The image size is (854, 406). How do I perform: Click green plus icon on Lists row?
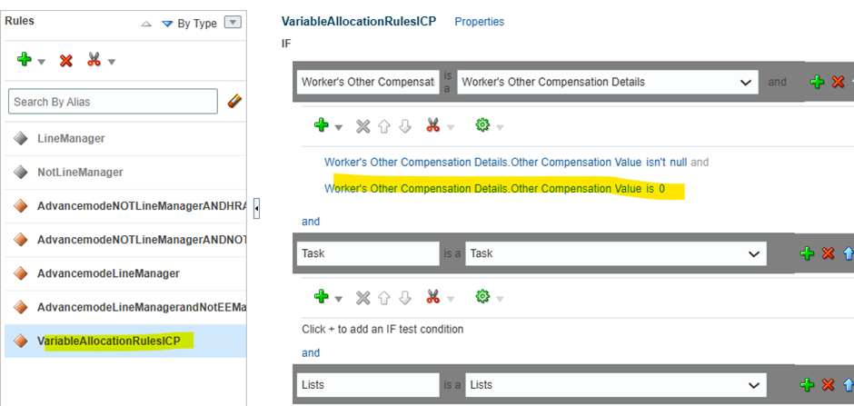(807, 385)
